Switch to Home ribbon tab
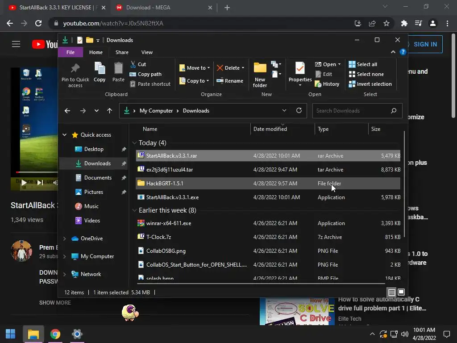Screen dimensions: 457x343 (96, 52)
